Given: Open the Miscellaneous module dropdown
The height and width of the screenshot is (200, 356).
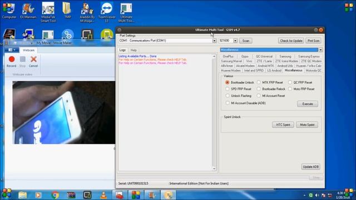Looking at the screenshot, I should 320,50.
